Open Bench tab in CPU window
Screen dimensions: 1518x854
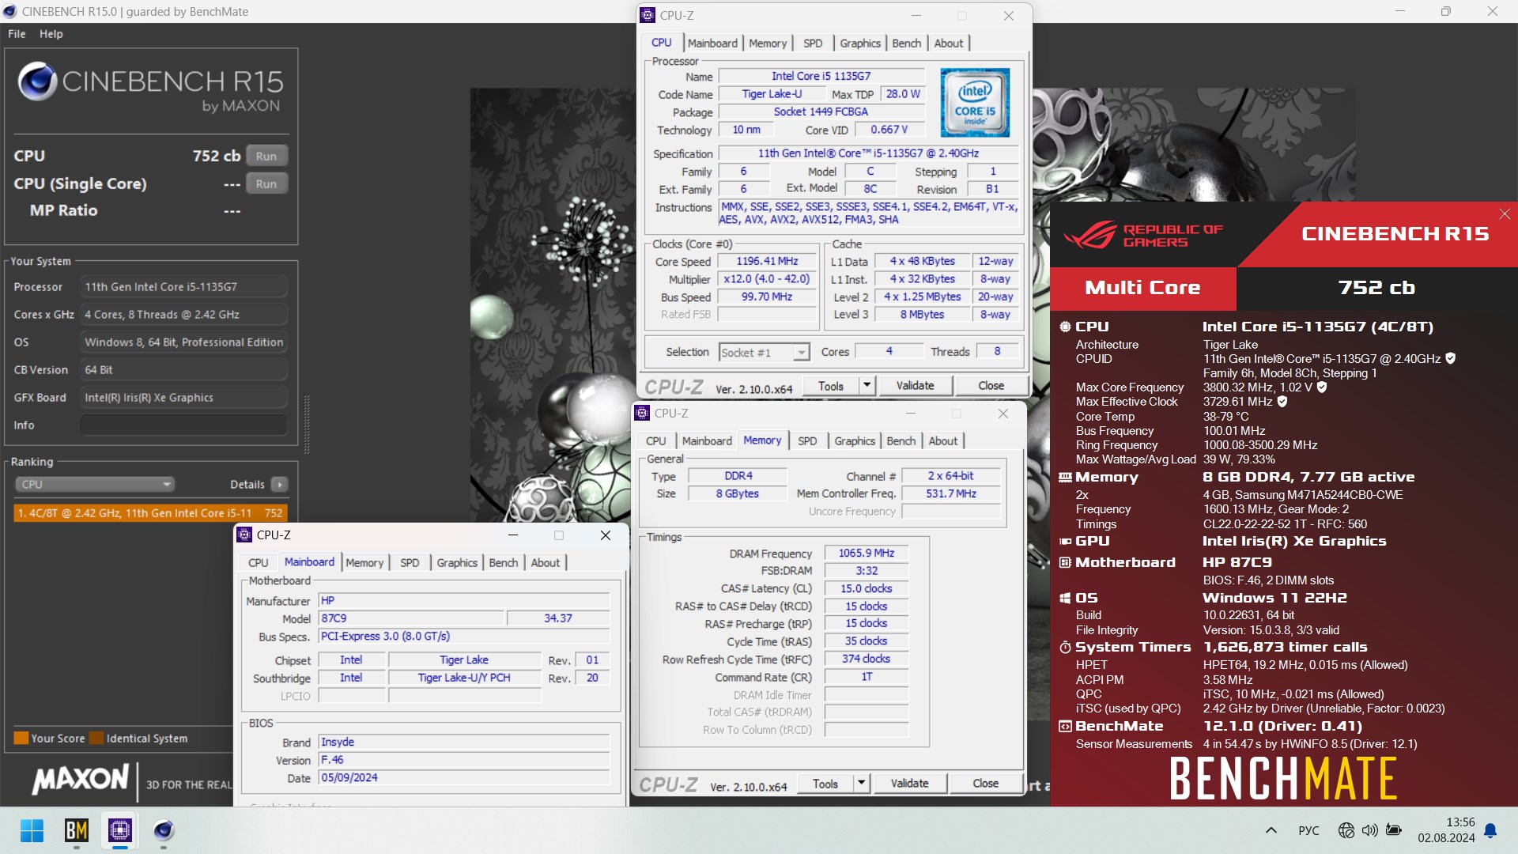(x=906, y=43)
